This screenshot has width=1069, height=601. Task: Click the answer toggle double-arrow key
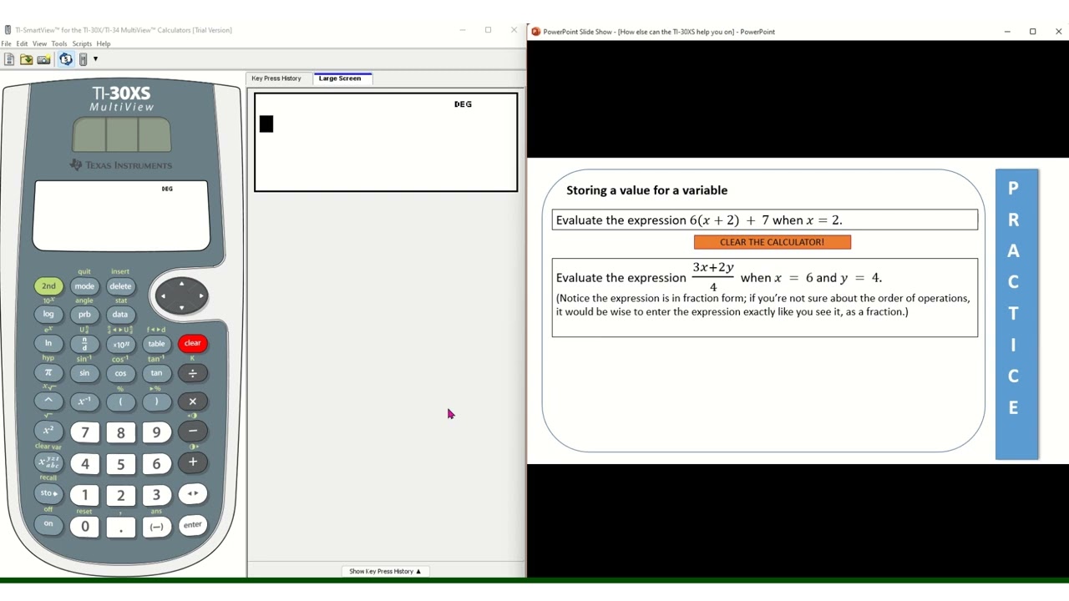192,493
